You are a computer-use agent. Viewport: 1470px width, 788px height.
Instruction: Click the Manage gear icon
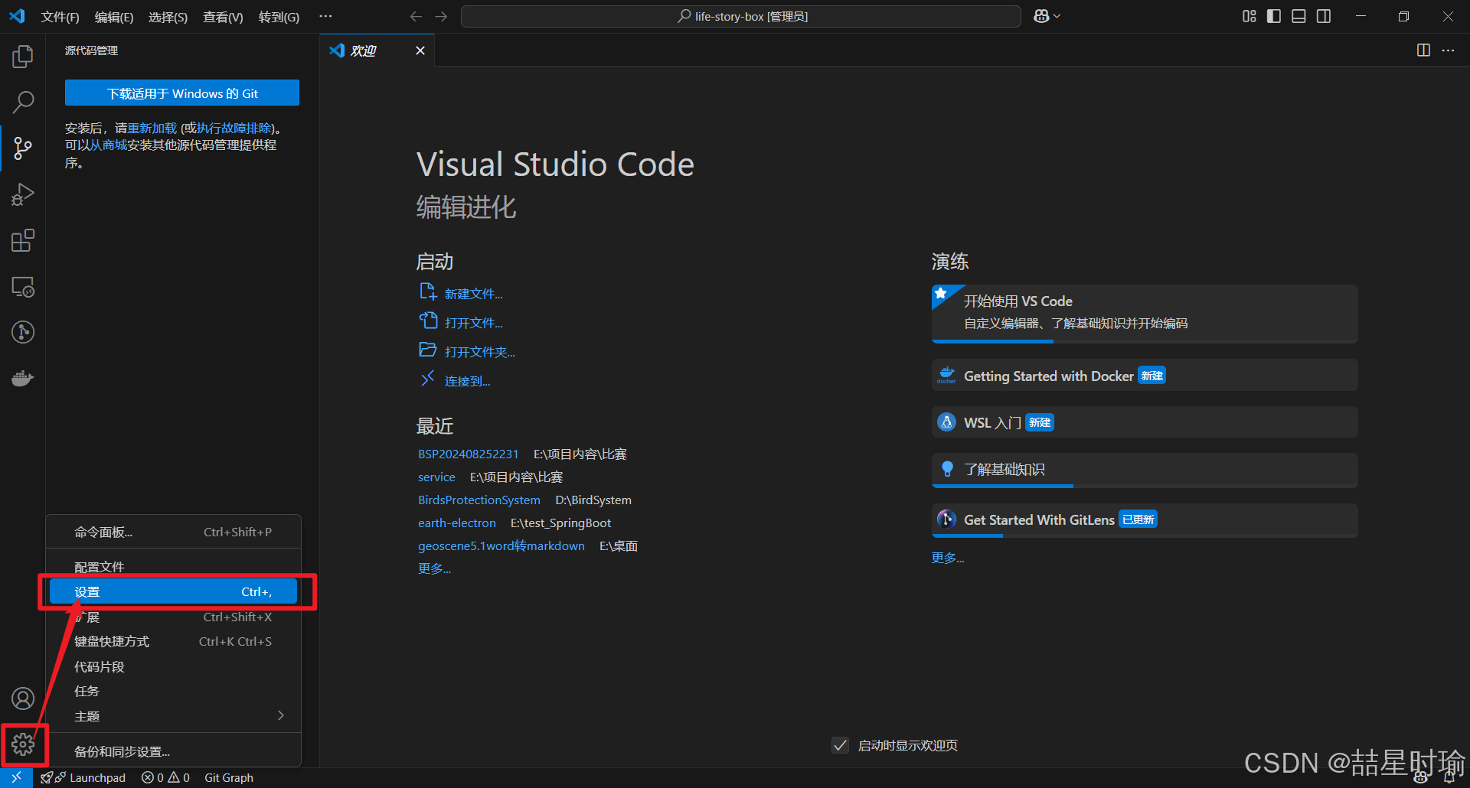point(23,744)
